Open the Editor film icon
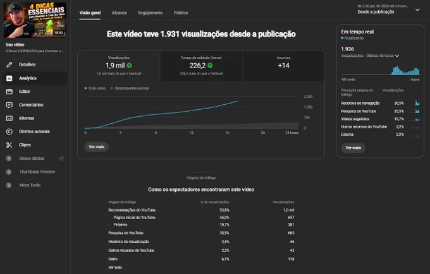Image resolution: width=430 pixels, height=274 pixels. 9,92
